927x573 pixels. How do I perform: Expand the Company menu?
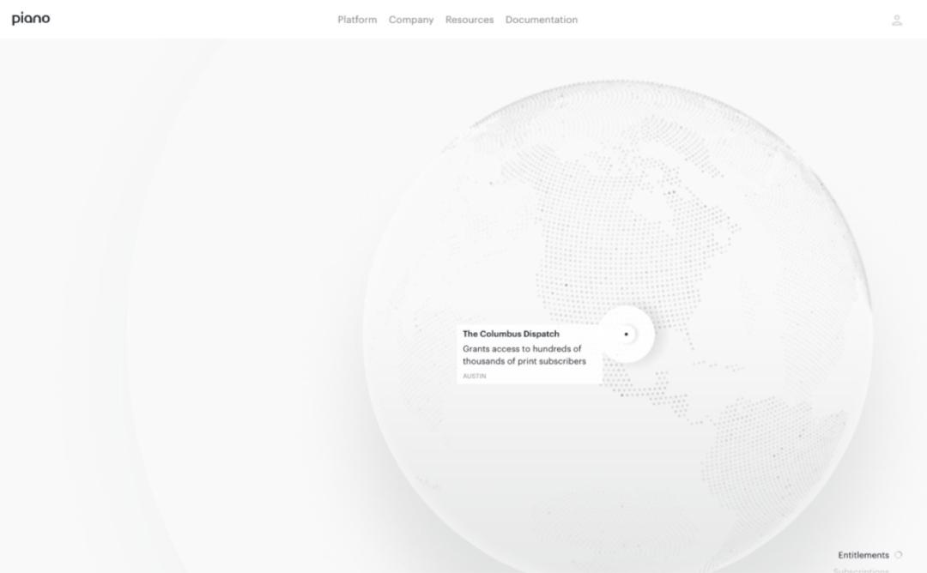pos(411,19)
